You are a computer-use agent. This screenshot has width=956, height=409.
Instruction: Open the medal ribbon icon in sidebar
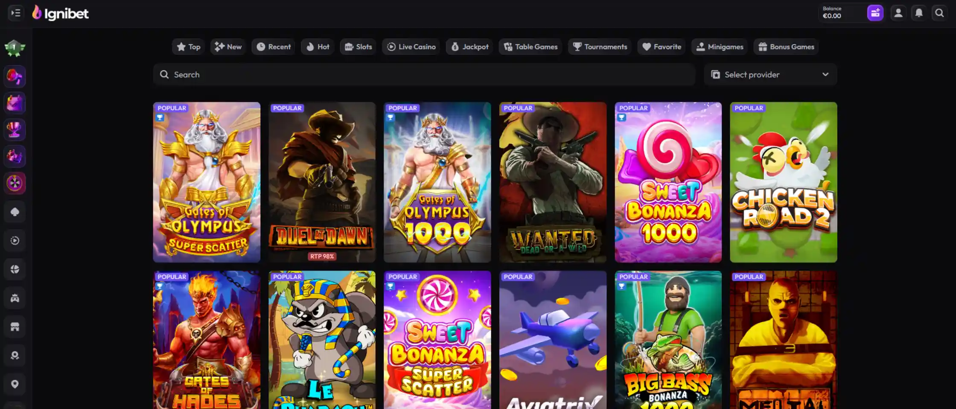15,355
